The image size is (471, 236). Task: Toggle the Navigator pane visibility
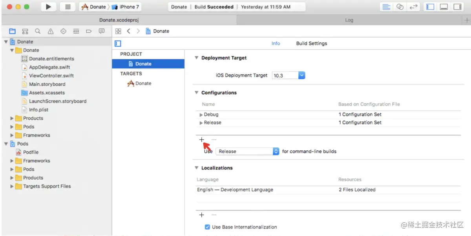tap(431, 7)
